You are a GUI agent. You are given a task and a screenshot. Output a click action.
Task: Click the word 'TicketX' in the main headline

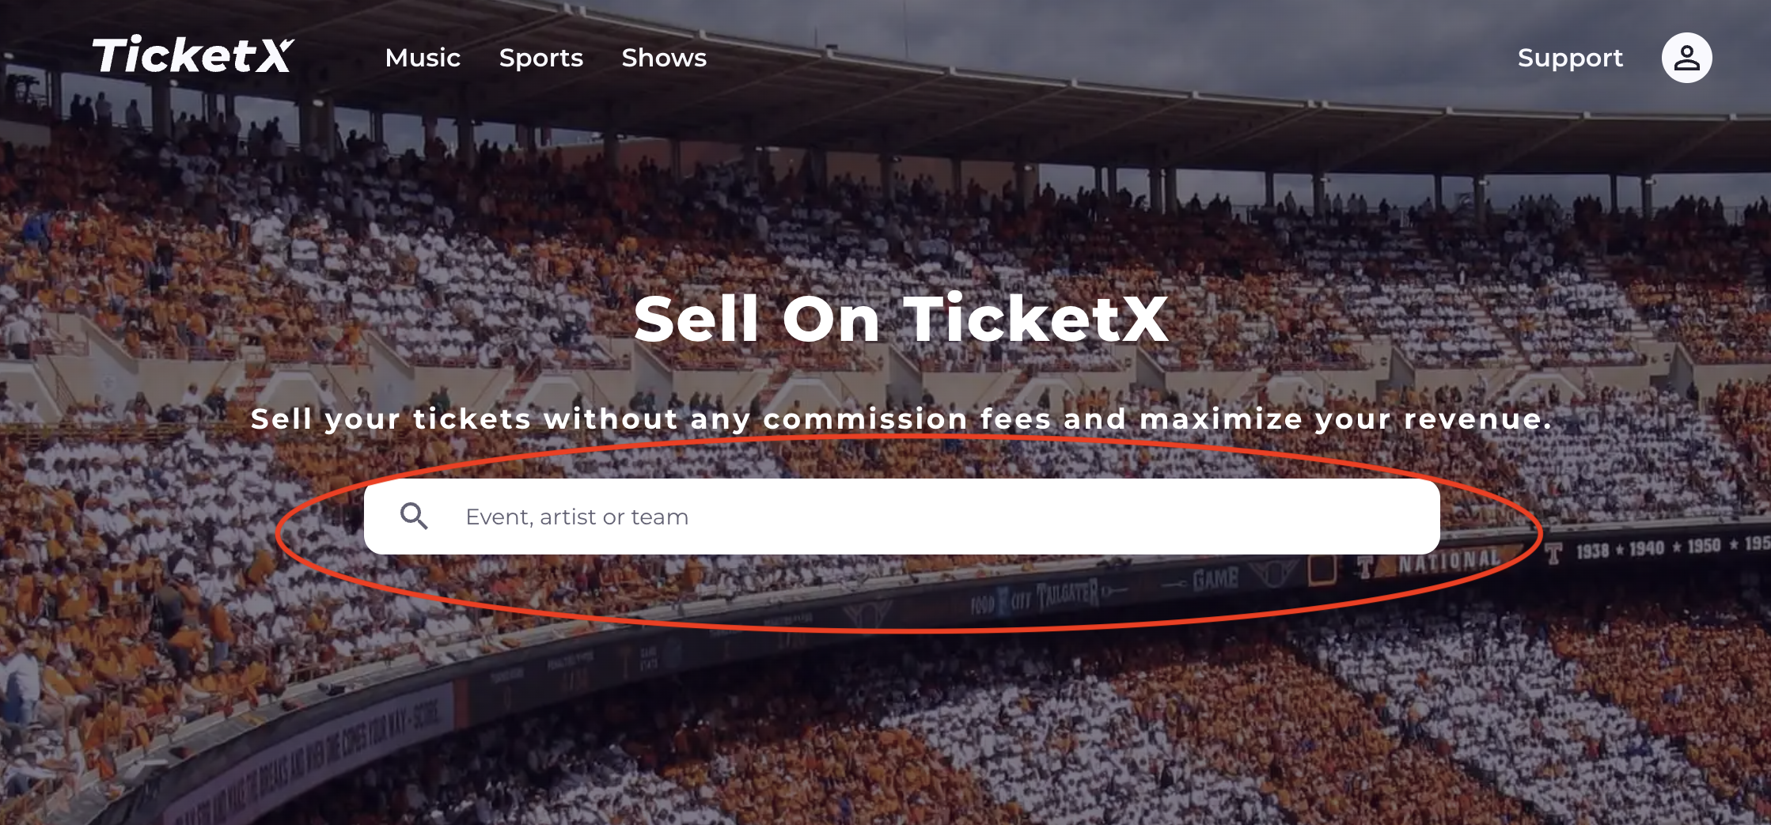pos(1036,319)
